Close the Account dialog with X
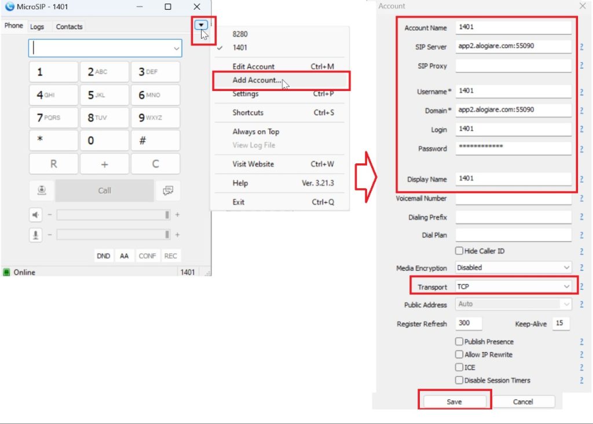The width and height of the screenshot is (593, 424). (583, 6)
